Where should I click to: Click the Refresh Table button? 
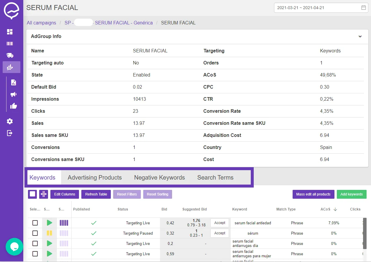[x=96, y=194]
